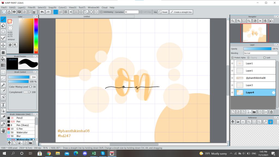
Task: Select the Eraser tool
Action: [x=3, y=26]
